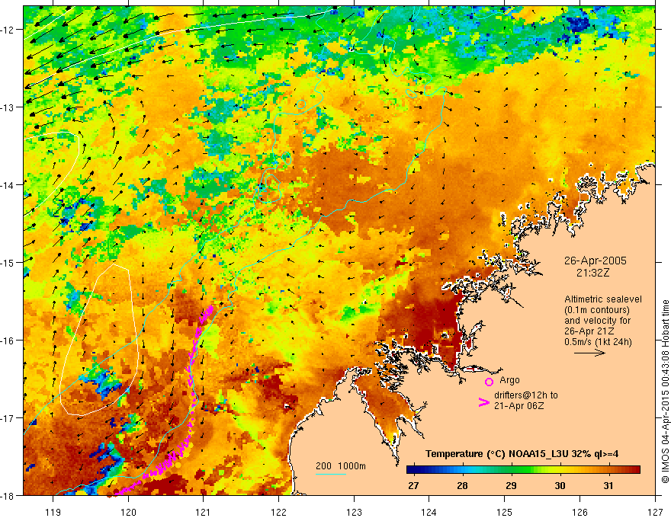This screenshot has width=671, height=518.
Task: Click the 'Altimetric sealevel' caption text
Action: (x=603, y=299)
